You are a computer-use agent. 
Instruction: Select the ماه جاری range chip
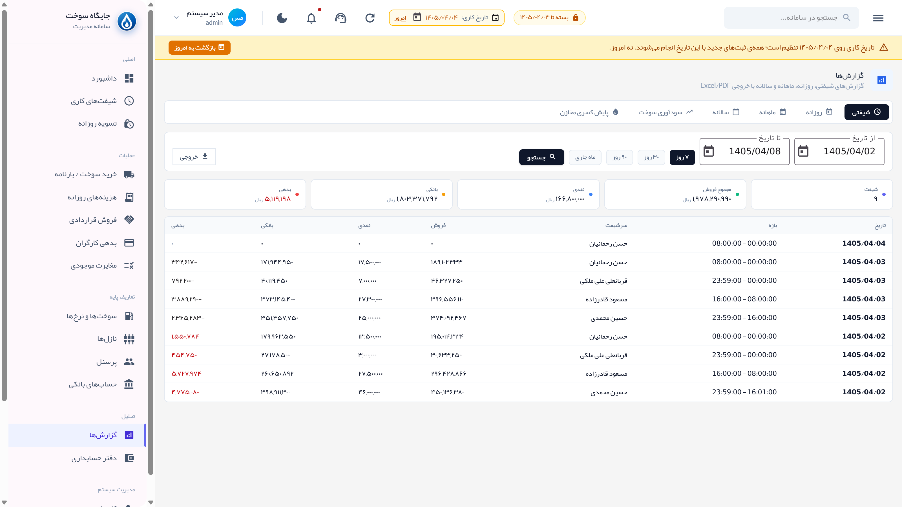coord(585,157)
